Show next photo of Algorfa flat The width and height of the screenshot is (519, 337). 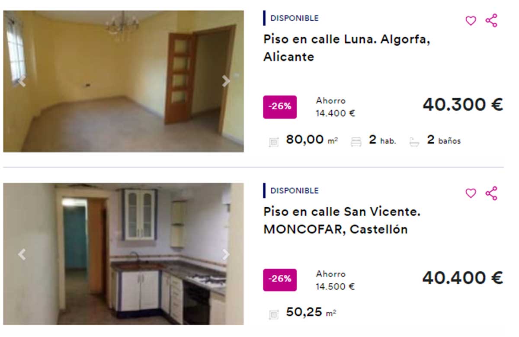pyautogui.click(x=226, y=81)
